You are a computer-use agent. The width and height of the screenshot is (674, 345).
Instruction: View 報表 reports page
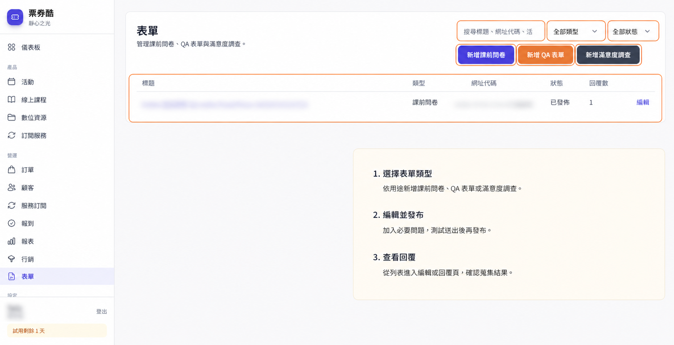57,241
